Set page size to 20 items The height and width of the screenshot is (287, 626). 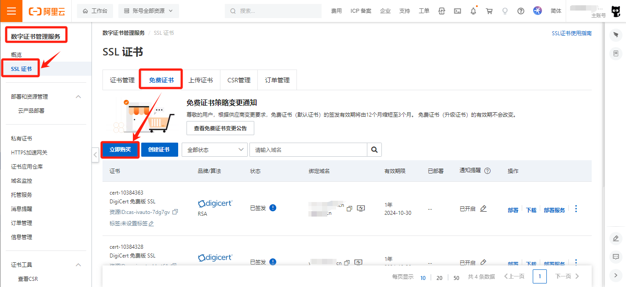tap(439, 278)
